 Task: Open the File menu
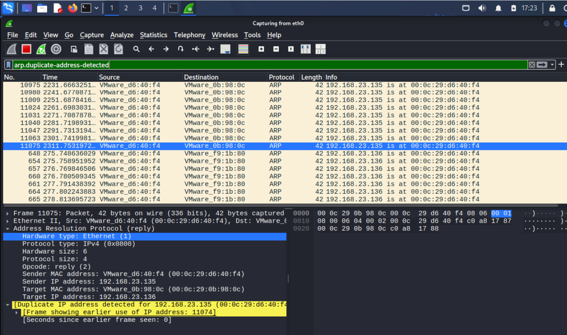13,35
